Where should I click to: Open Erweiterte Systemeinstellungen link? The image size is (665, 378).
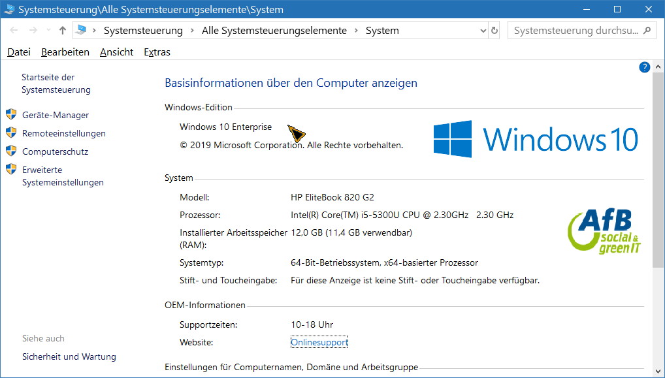click(63, 176)
